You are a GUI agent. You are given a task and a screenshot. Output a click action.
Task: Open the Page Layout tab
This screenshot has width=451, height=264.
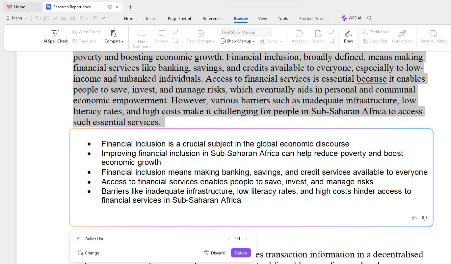point(179,18)
